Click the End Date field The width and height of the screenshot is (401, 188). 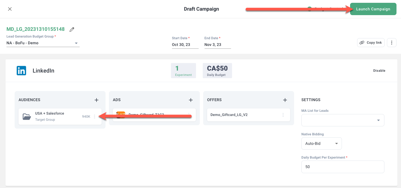click(x=217, y=45)
